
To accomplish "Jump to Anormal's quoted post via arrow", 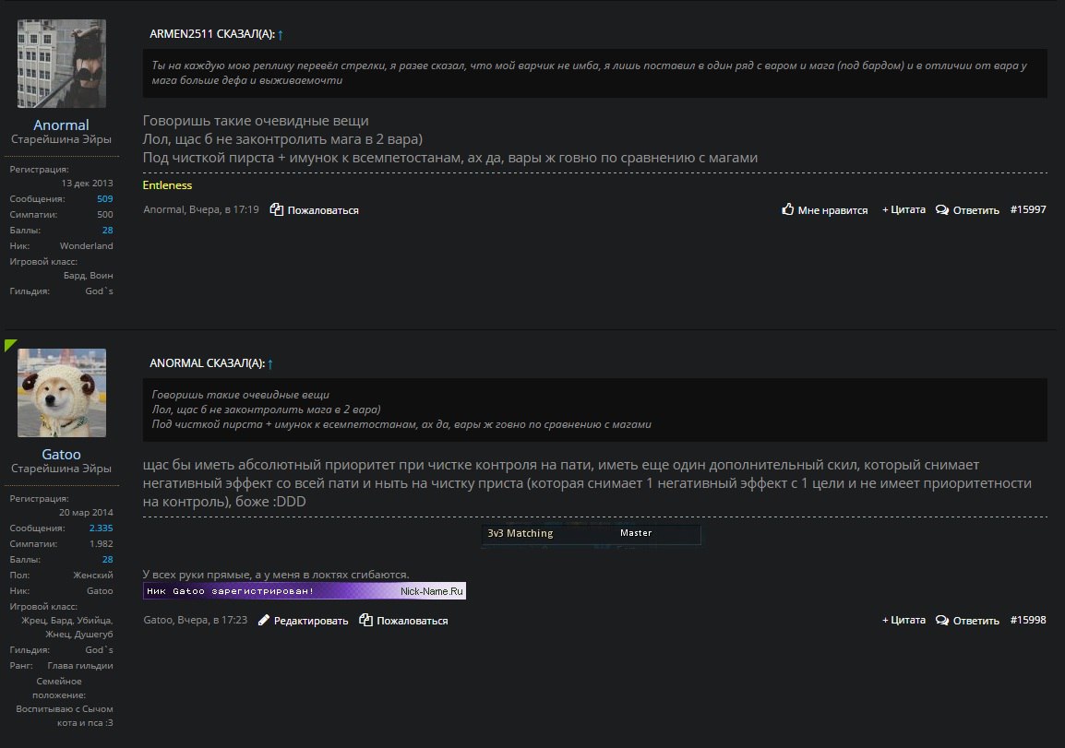I will click(x=270, y=364).
